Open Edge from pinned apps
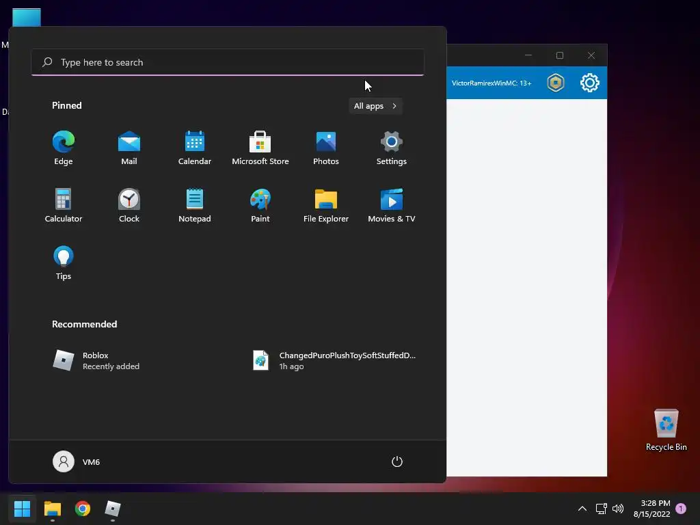Viewport: 700px width, 525px height. coord(64,148)
